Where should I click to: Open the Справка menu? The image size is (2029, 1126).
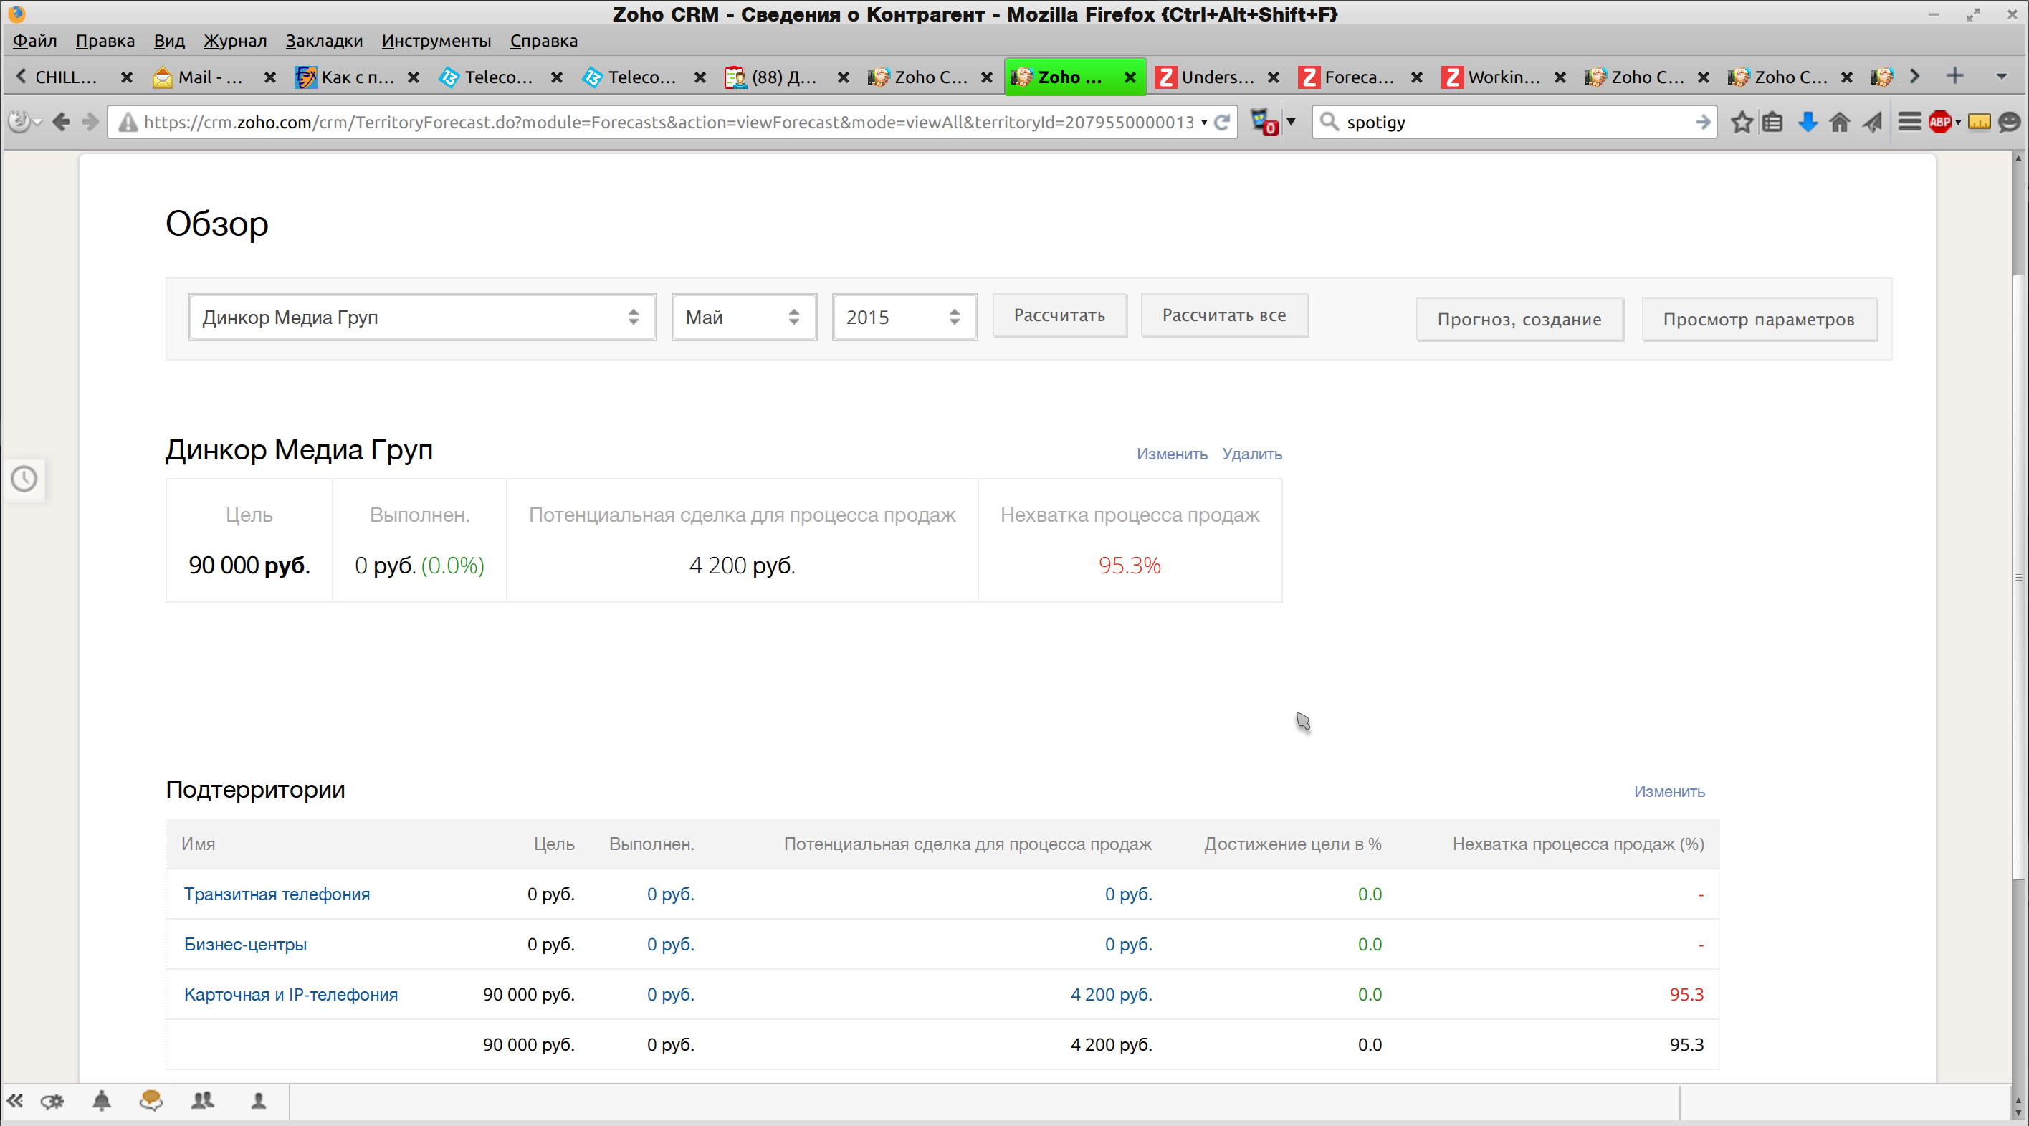[x=543, y=41]
